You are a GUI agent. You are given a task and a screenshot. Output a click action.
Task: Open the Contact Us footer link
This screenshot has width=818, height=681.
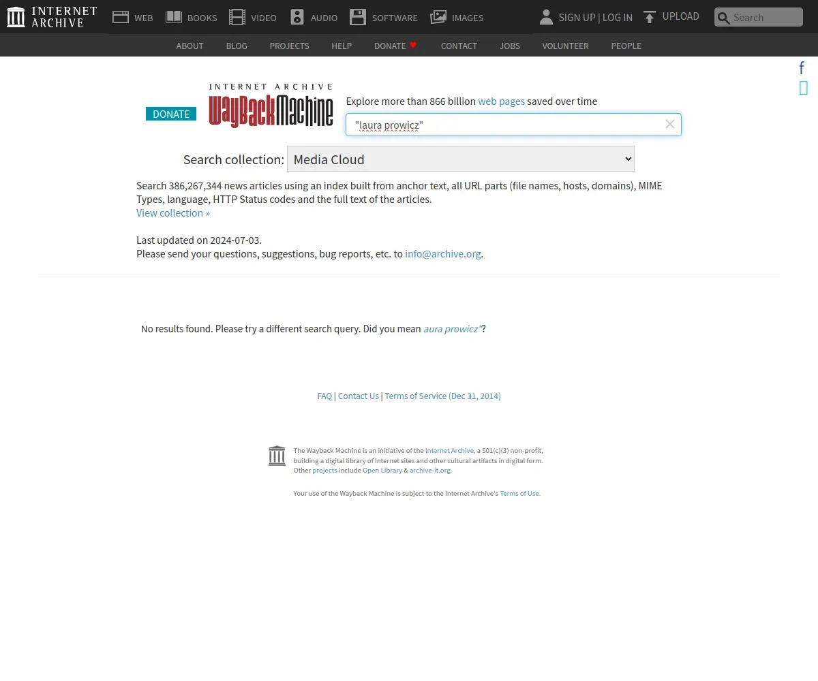(358, 396)
